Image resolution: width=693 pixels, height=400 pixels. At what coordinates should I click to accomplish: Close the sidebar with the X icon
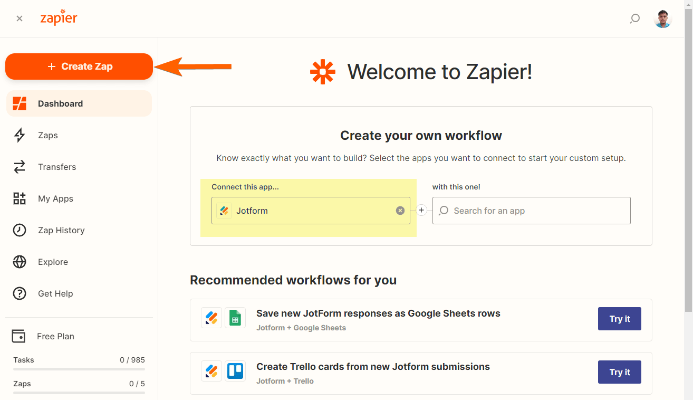(20, 18)
